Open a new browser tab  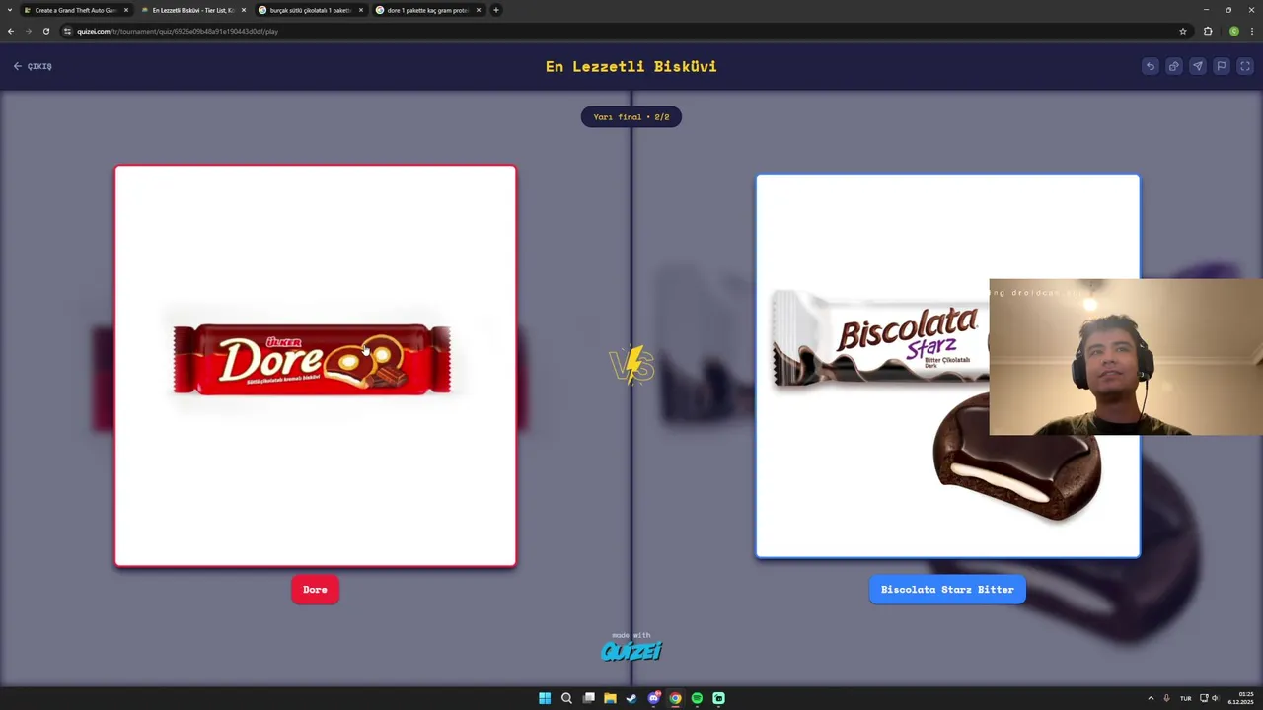pyautogui.click(x=496, y=10)
